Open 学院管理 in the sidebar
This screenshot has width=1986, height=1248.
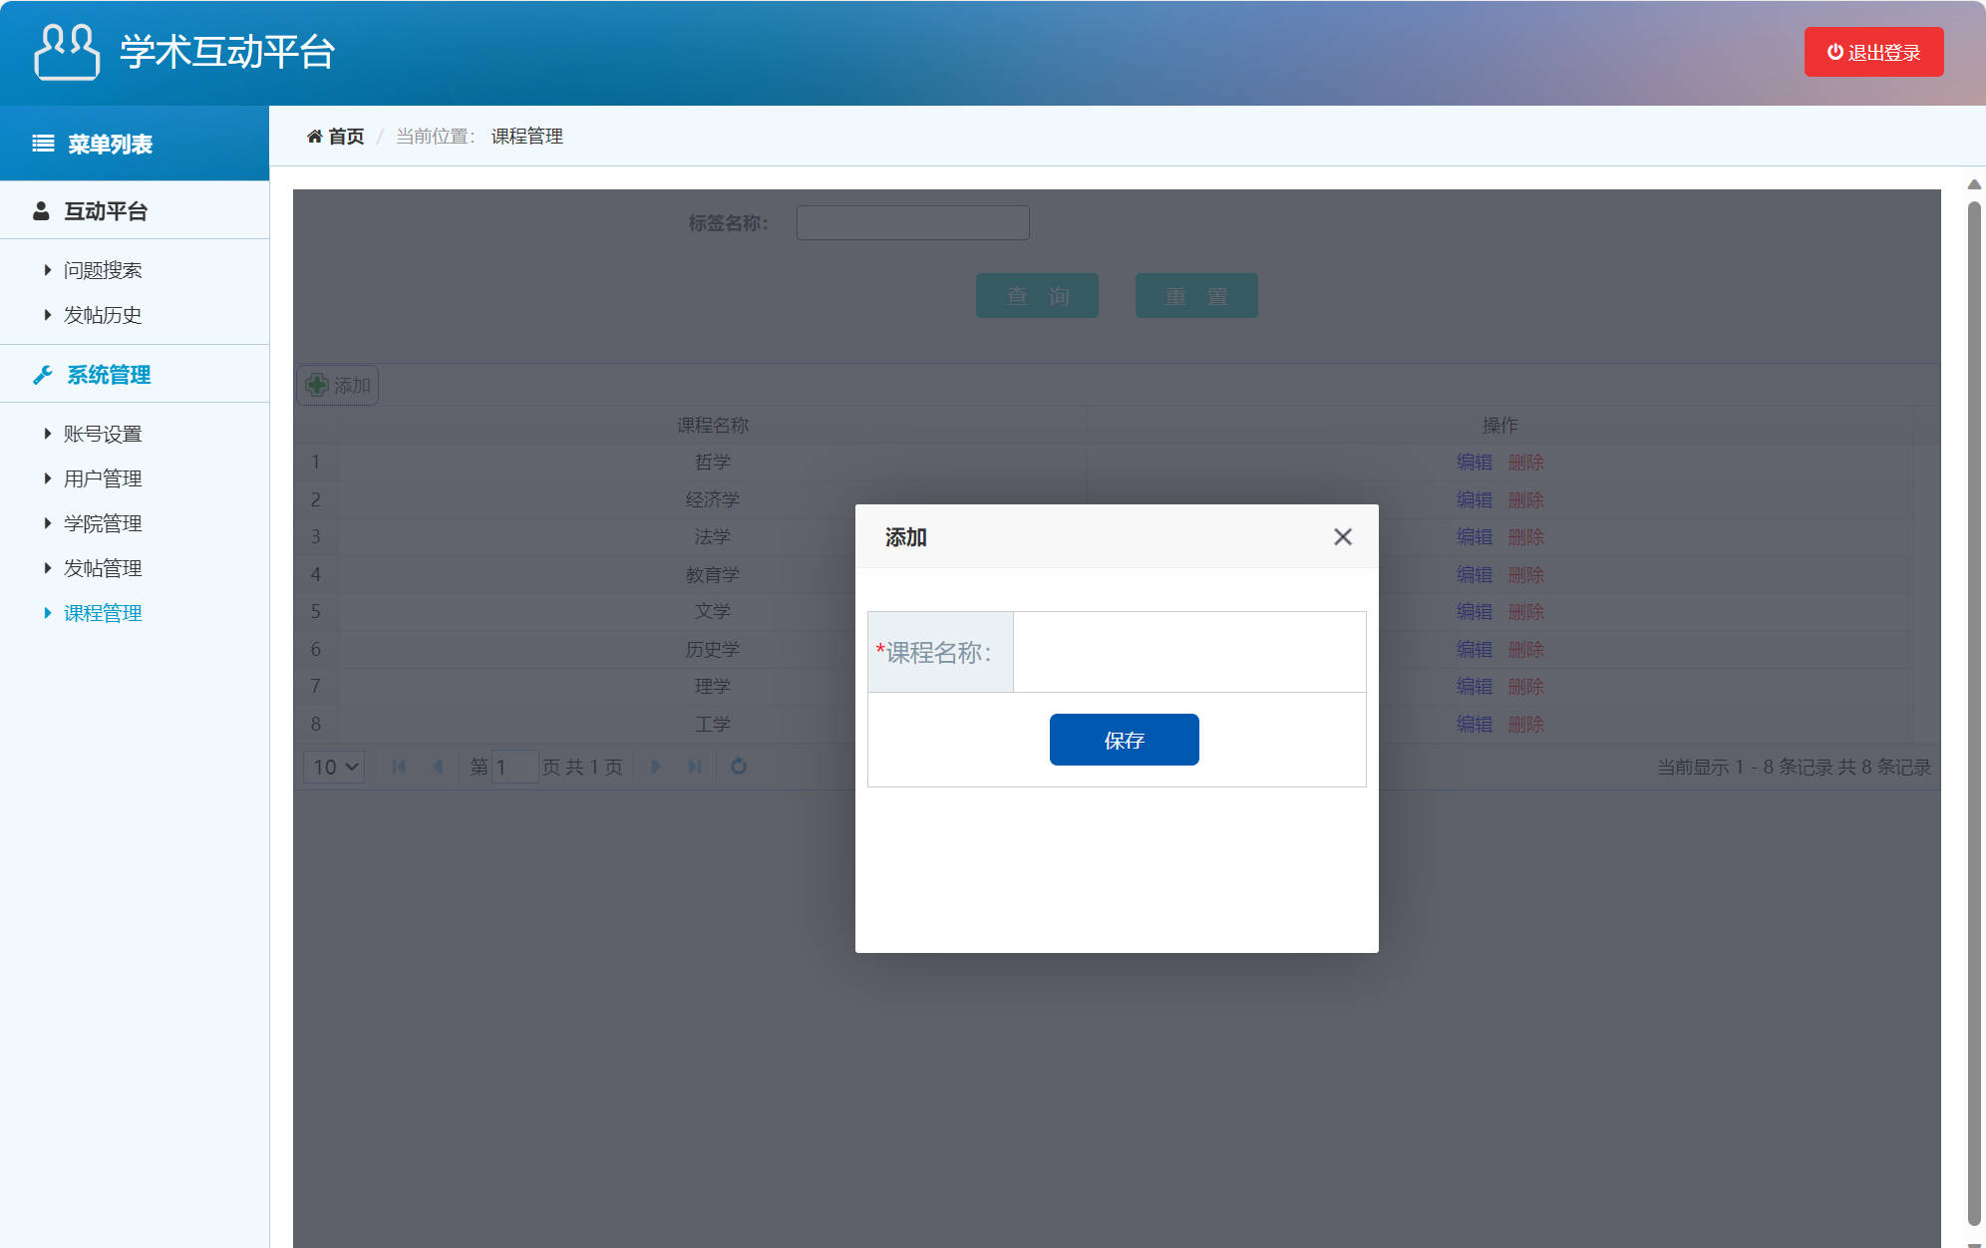pyautogui.click(x=103, y=523)
